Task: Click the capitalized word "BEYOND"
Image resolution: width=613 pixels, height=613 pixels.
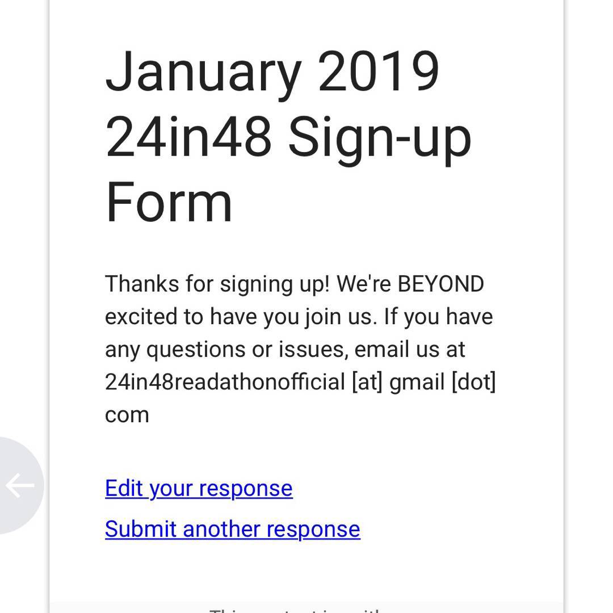Action: pos(440,283)
